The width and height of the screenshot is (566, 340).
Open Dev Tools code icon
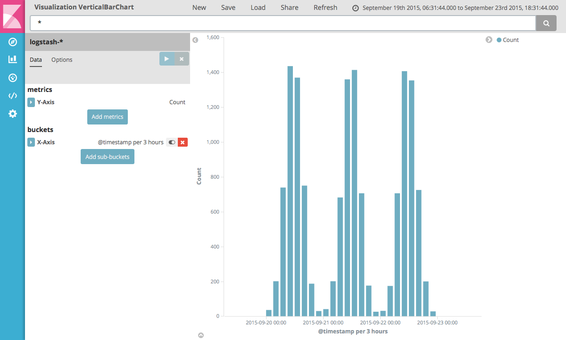click(x=13, y=96)
